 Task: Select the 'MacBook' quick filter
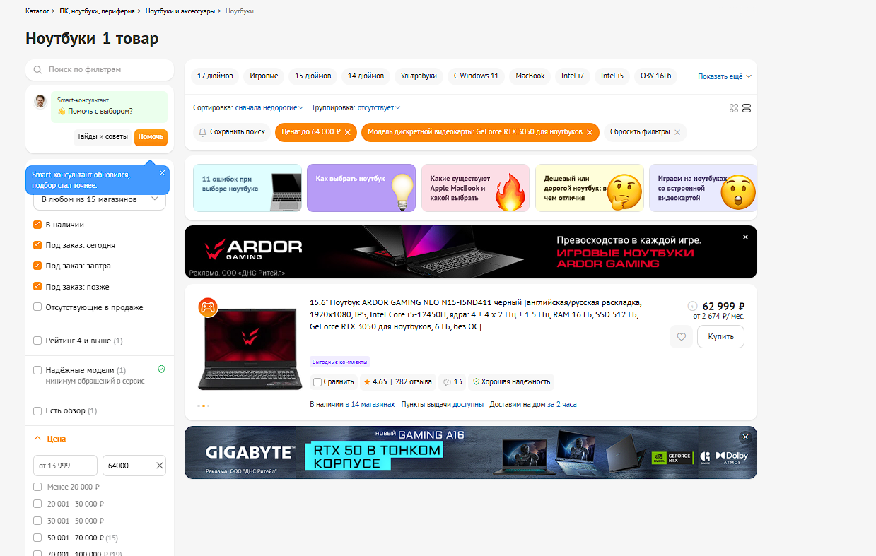[x=530, y=76]
